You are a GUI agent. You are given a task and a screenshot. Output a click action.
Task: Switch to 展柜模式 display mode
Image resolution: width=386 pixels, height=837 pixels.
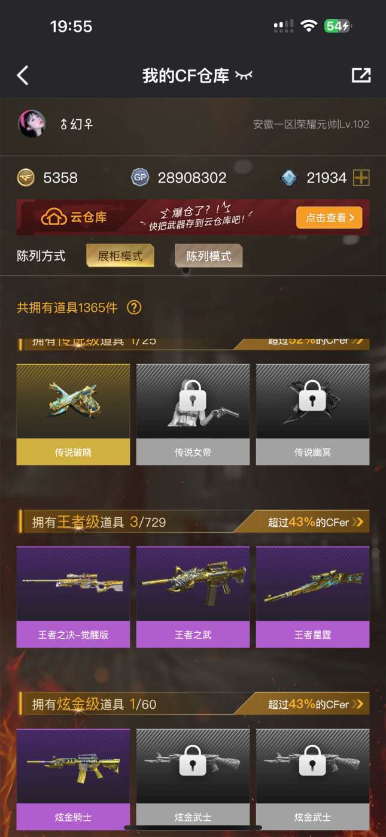(120, 256)
